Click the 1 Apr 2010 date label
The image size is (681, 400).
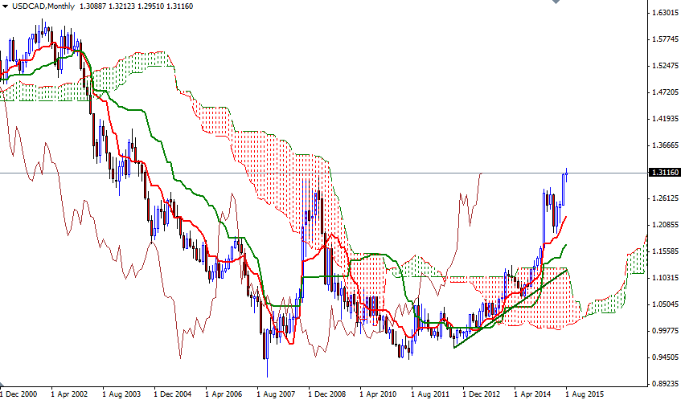pos(378,394)
